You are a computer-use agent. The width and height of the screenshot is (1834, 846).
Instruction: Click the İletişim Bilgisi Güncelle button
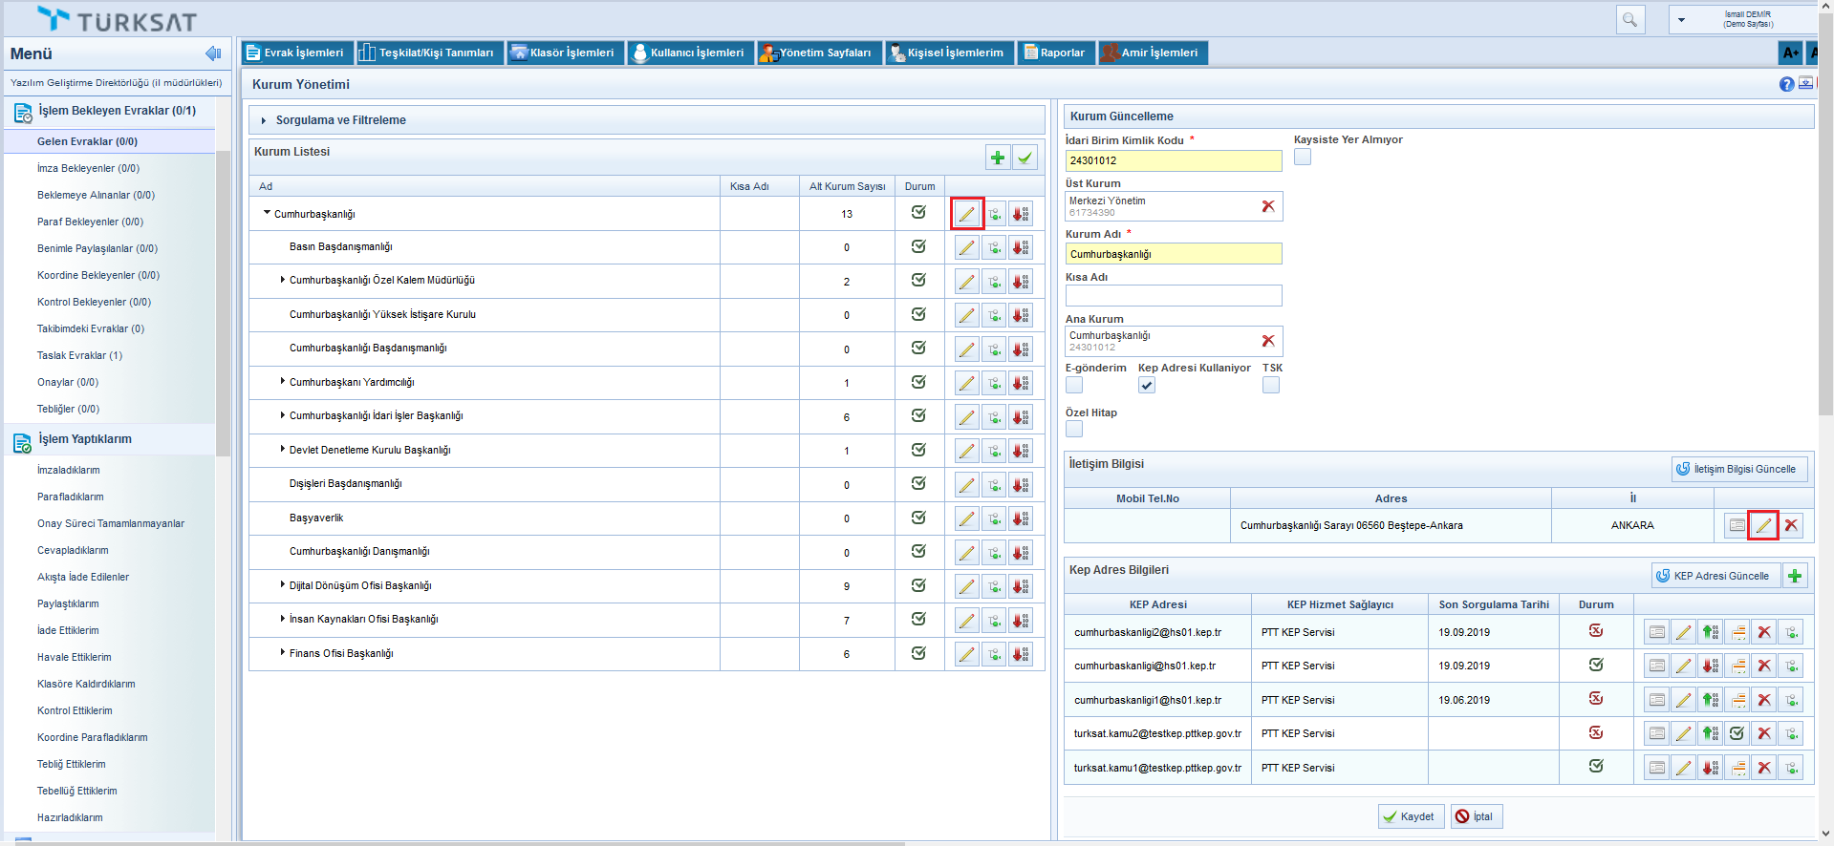tap(1739, 469)
